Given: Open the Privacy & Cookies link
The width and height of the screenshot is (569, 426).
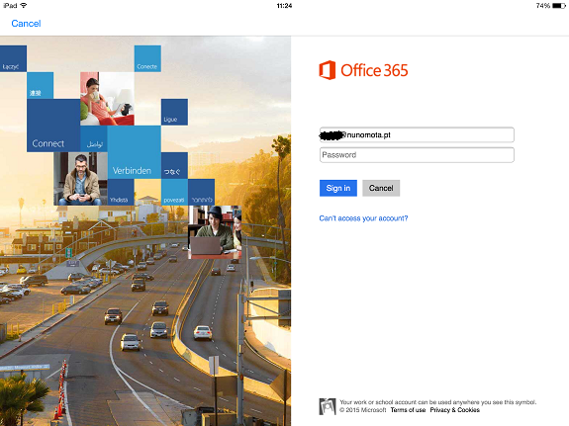Looking at the screenshot, I should tap(454, 410).
